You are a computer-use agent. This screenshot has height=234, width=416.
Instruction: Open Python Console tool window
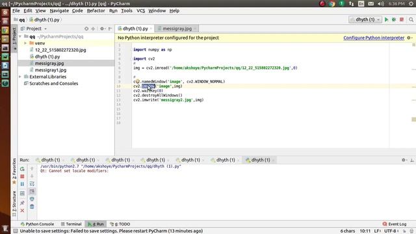(x=38, y=224)
